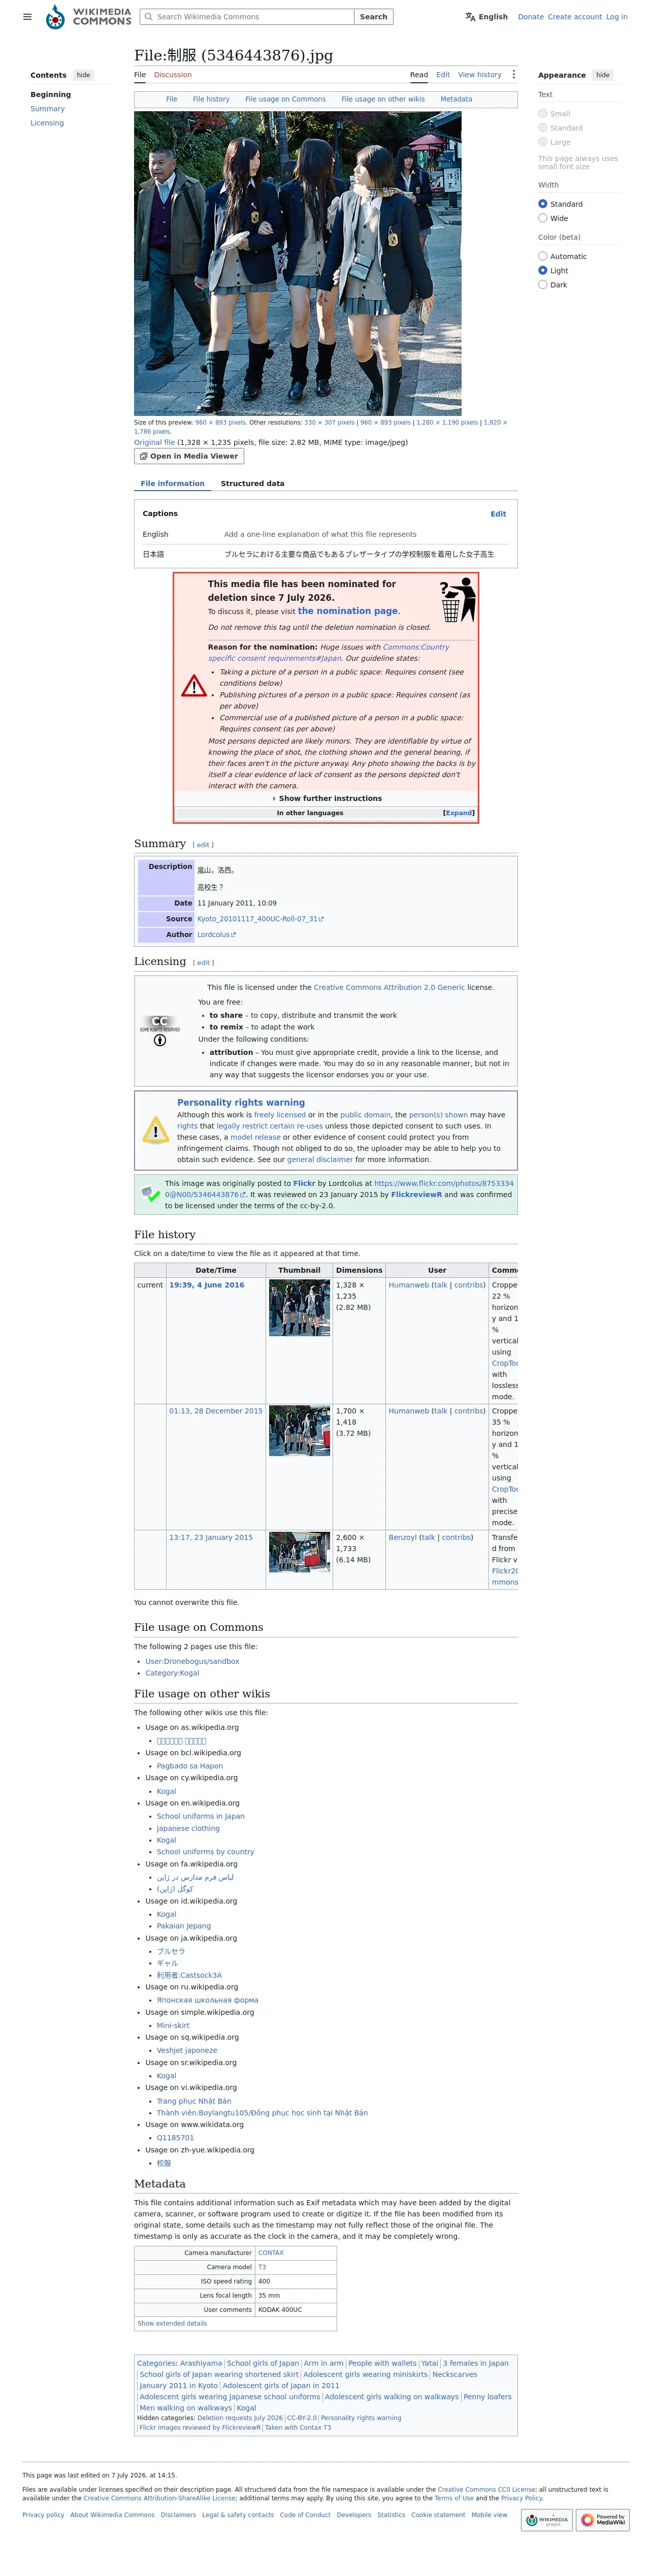The image size is (652, 2576).
Task: Choose Automatic color mode
Action: coord(543,257)
